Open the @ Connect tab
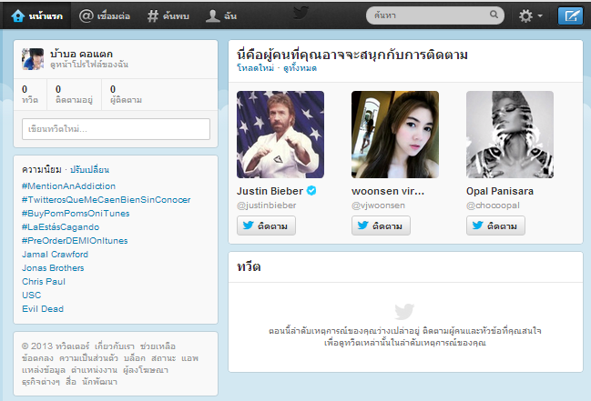 point(105,15)
